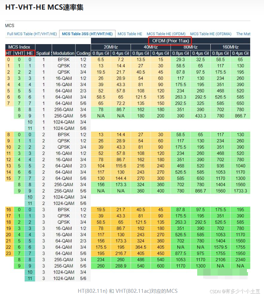
Task: Click the BPSK cell in HT 16 row
Action: coord(64,210)
